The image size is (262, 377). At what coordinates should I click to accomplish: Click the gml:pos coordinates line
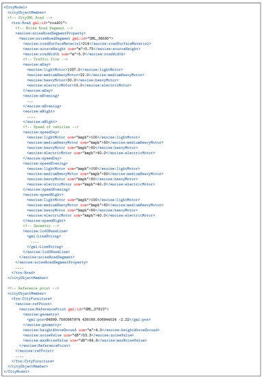[89, 319]
